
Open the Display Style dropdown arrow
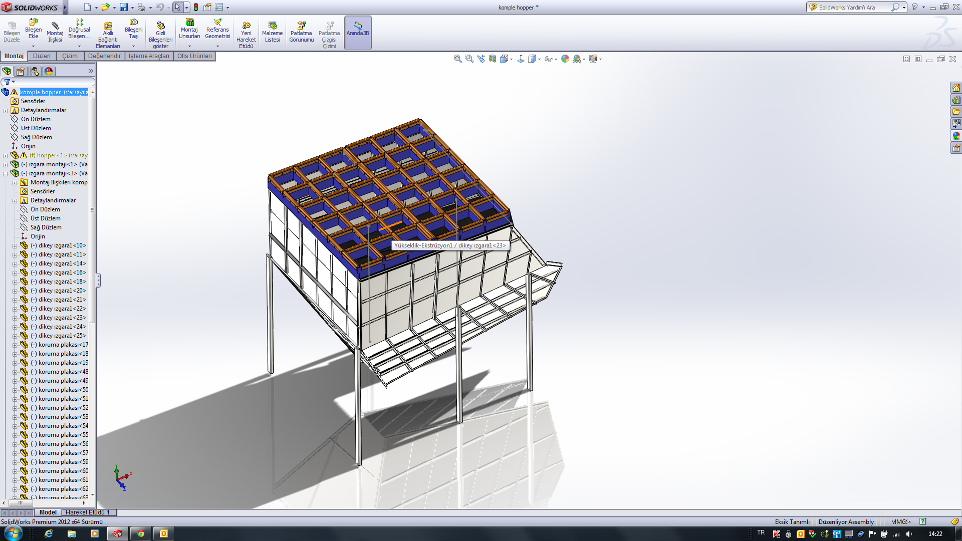pos(539,60)
